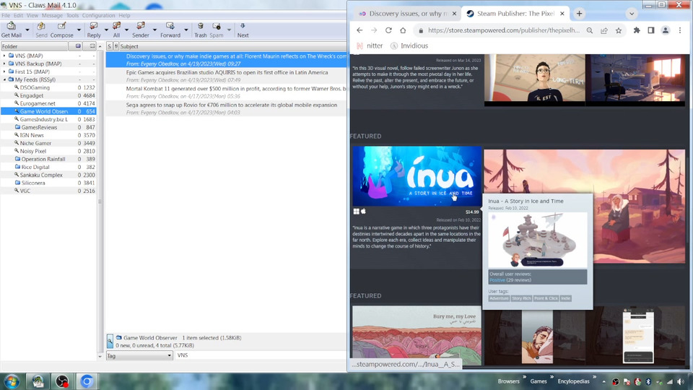Click browser Back arrow

coord(359,30)
